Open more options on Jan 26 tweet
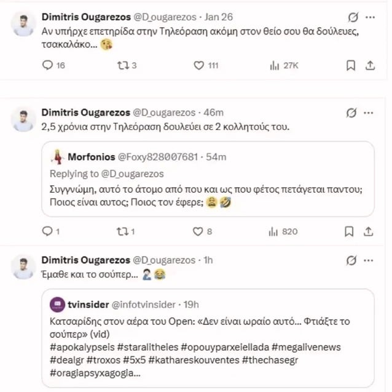The width and height of the screenshot is (392, 392). pos(370,17)
